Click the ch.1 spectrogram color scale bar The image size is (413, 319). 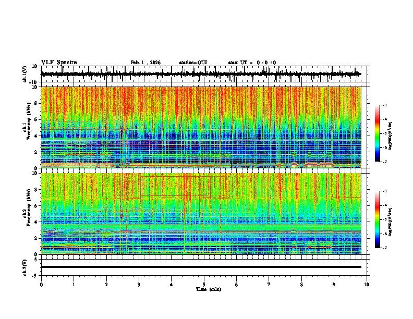point(378,133)
